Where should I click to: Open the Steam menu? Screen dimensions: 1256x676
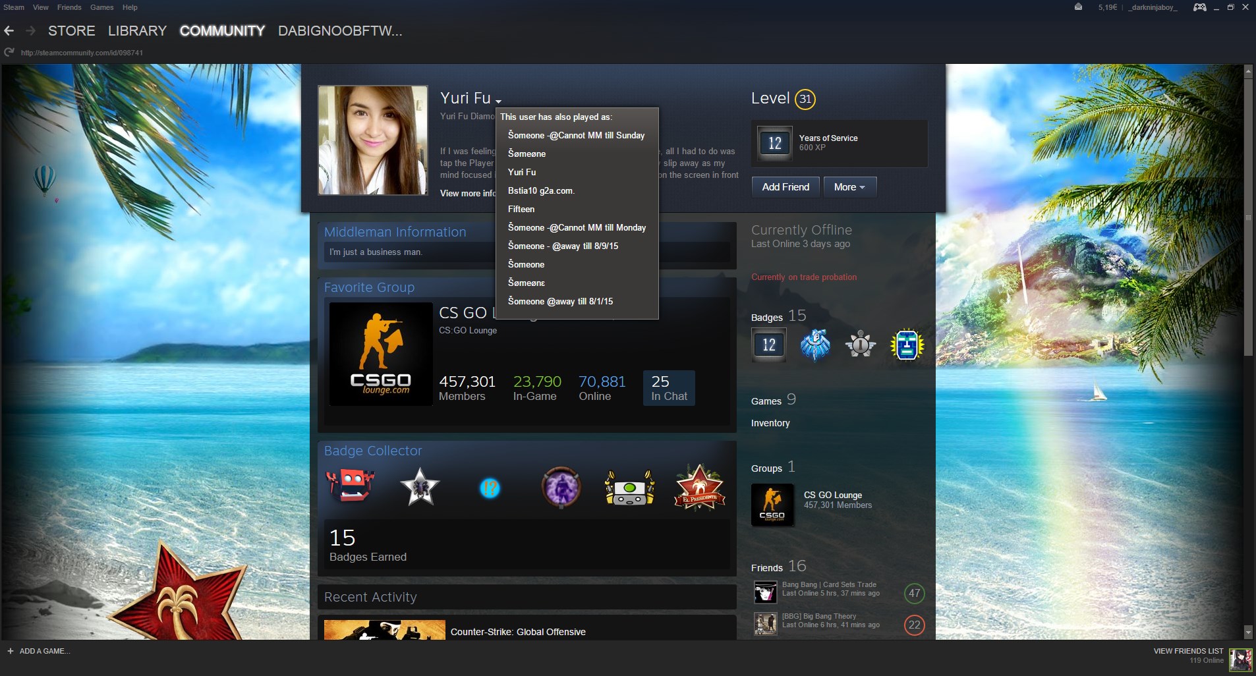click(x=14, y=7)
